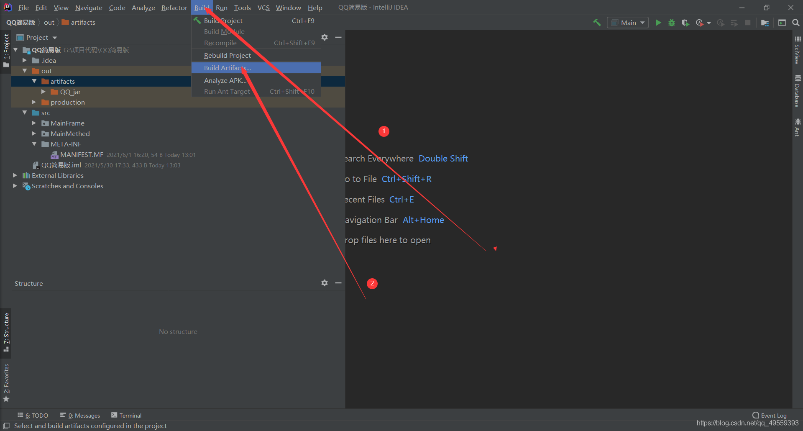Open the Tools menu
This screenshot has width=803, height=431.
(243, 8)
